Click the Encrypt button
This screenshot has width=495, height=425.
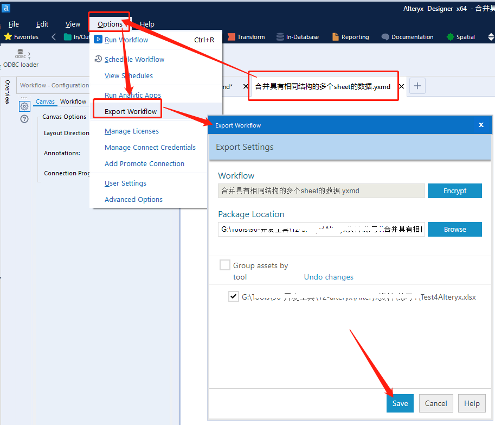coord(454,191)
